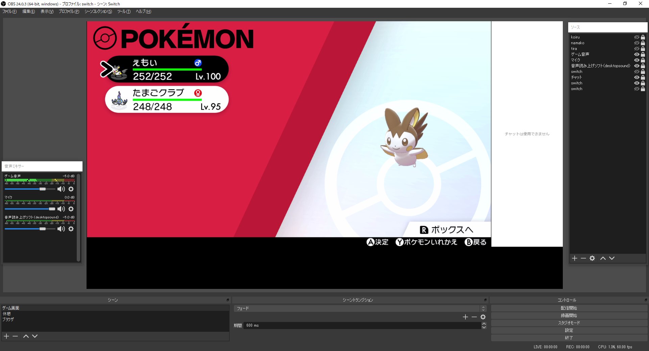Toggle lock on the tira source
Viewport: 649px width, 351px height.
click(643, 49)
